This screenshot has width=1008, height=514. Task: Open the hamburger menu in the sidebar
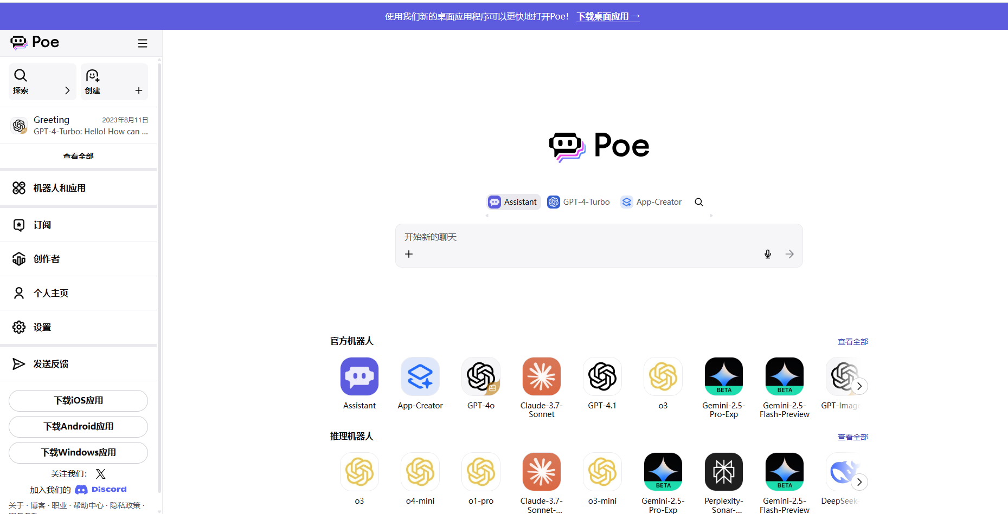click(x=143, y=43)
